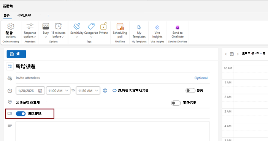
Task: Click the 新增標題 title field
Action: click(x=113, y=66)
